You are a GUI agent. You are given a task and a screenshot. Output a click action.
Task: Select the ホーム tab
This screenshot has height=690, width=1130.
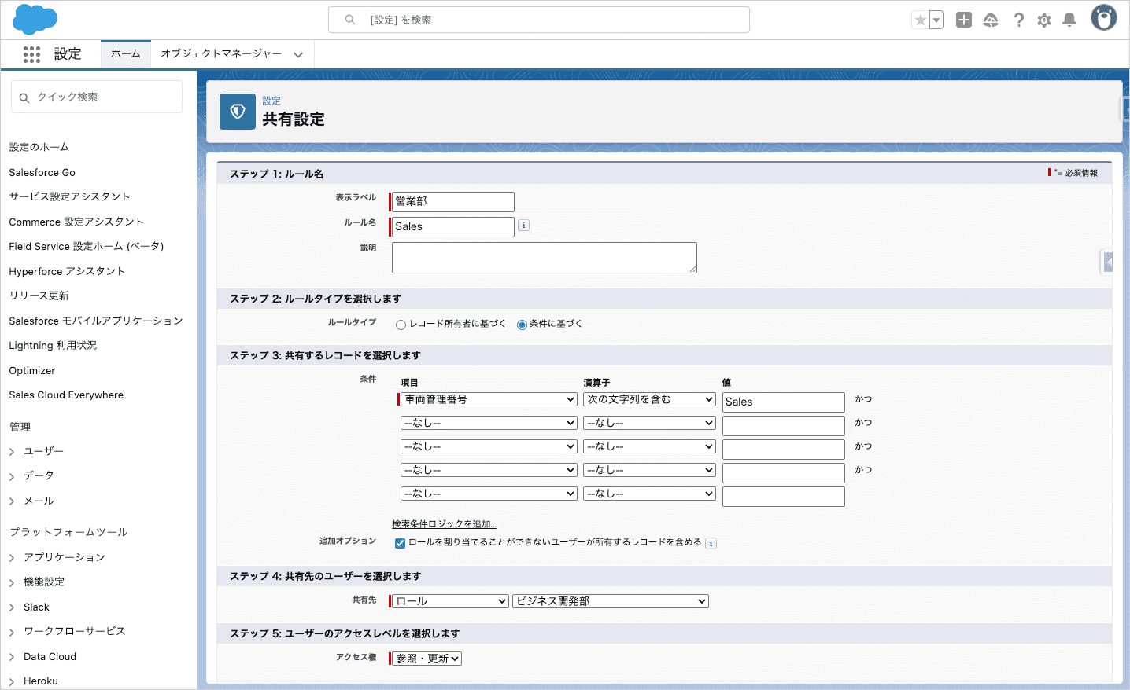[x=125, y=53]
